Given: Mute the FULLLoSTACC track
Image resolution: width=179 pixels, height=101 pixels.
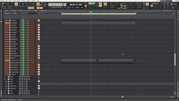Looking at the screenshot, I should 21,61.
